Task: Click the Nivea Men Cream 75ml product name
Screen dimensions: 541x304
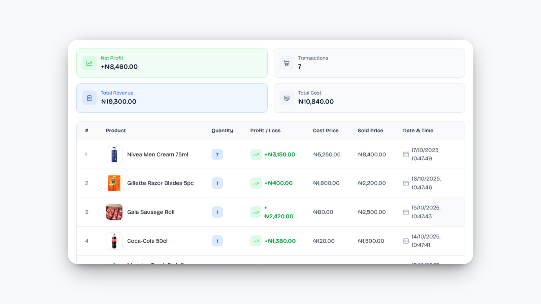Action: [158, 155]
